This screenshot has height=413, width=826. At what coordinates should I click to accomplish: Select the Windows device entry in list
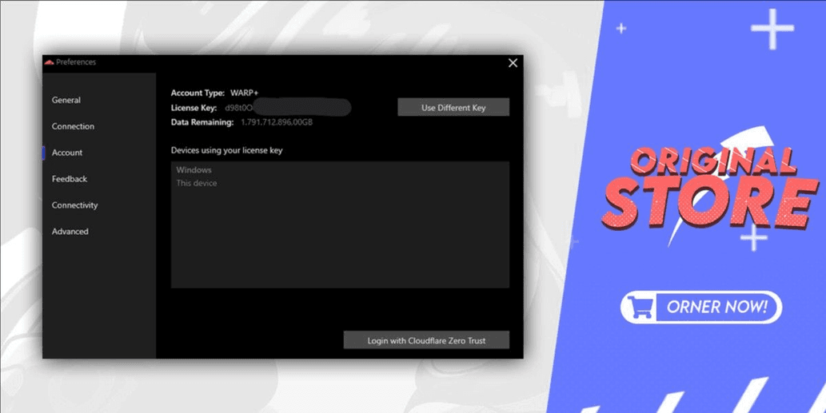click(x=194, y=170)
